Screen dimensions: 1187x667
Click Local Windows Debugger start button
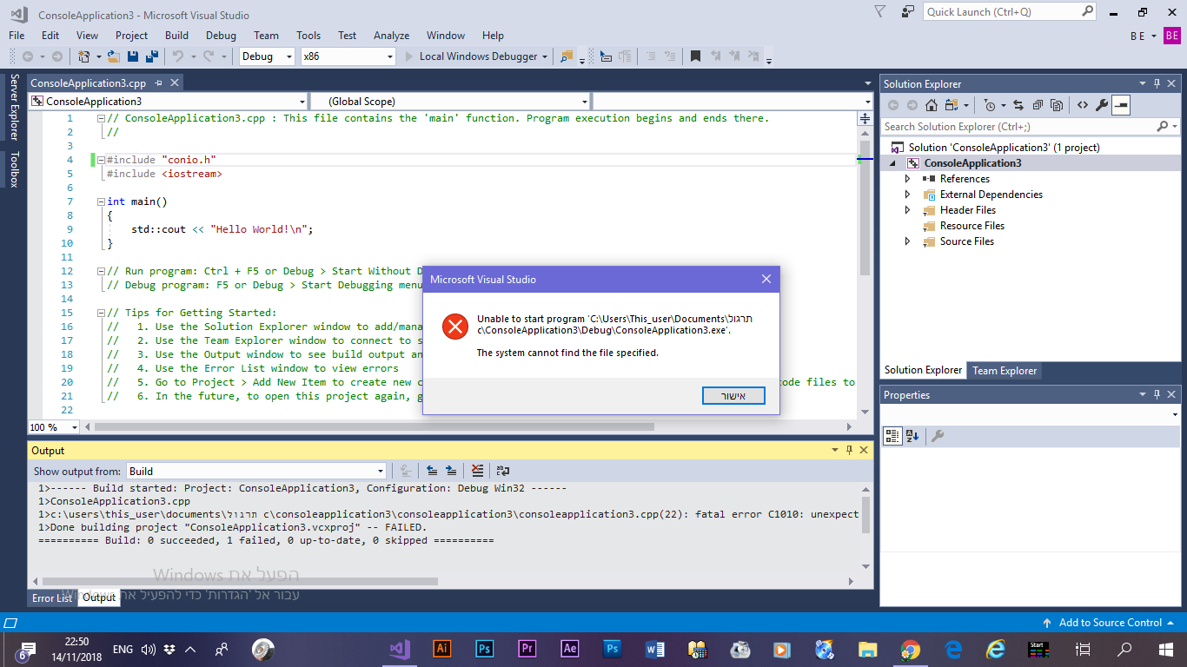click(471, 56)
